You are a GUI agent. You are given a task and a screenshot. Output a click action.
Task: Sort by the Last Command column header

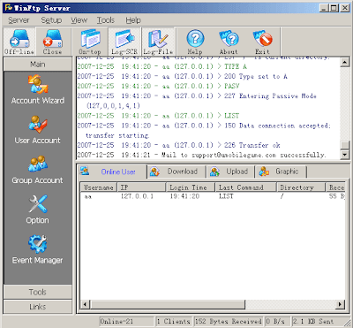(x=246, y=187)
